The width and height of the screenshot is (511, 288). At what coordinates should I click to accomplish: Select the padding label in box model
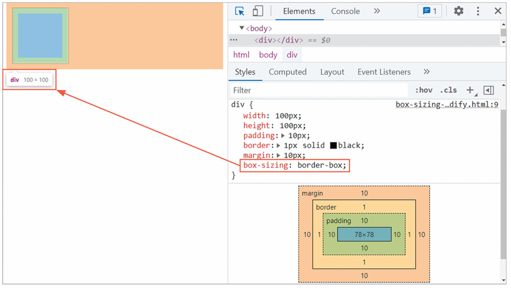point(339,221)
